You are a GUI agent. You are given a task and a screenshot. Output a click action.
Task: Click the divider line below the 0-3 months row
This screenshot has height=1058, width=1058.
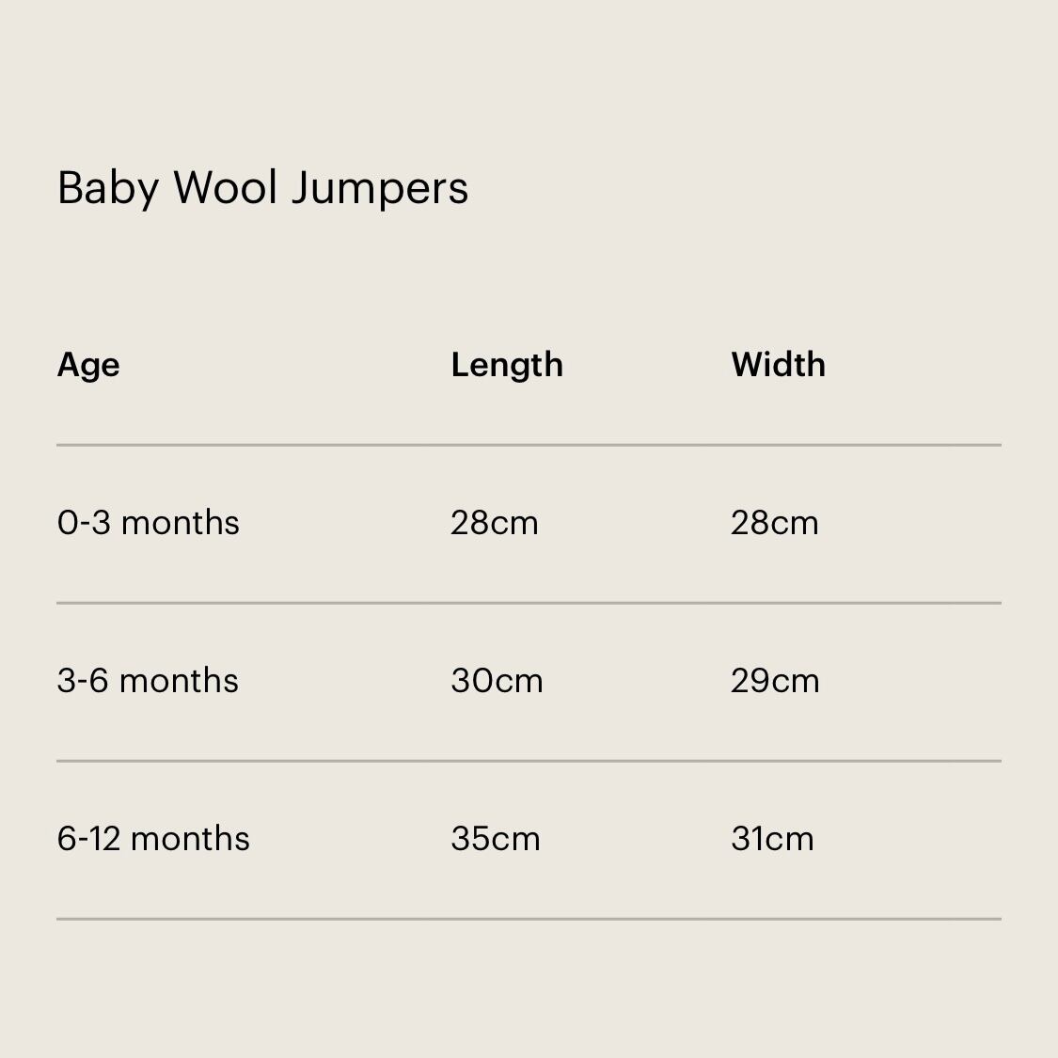pyautogui.click(x=529, y=603)
